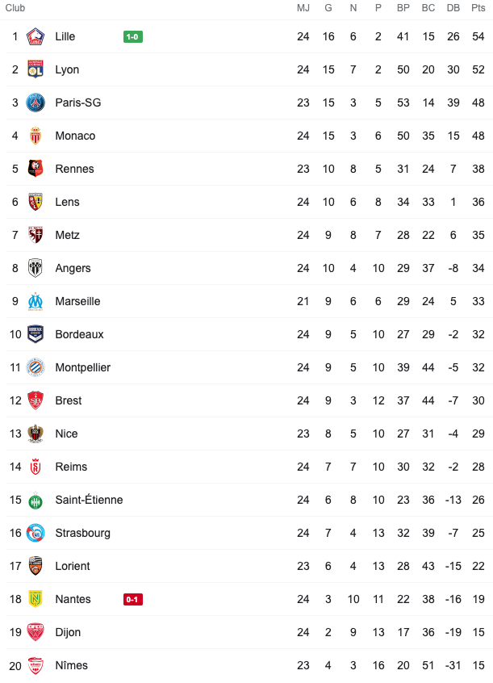Click the Montpellier club badge
The width and height of the screenshot is (493, 683).
[36, 367]
